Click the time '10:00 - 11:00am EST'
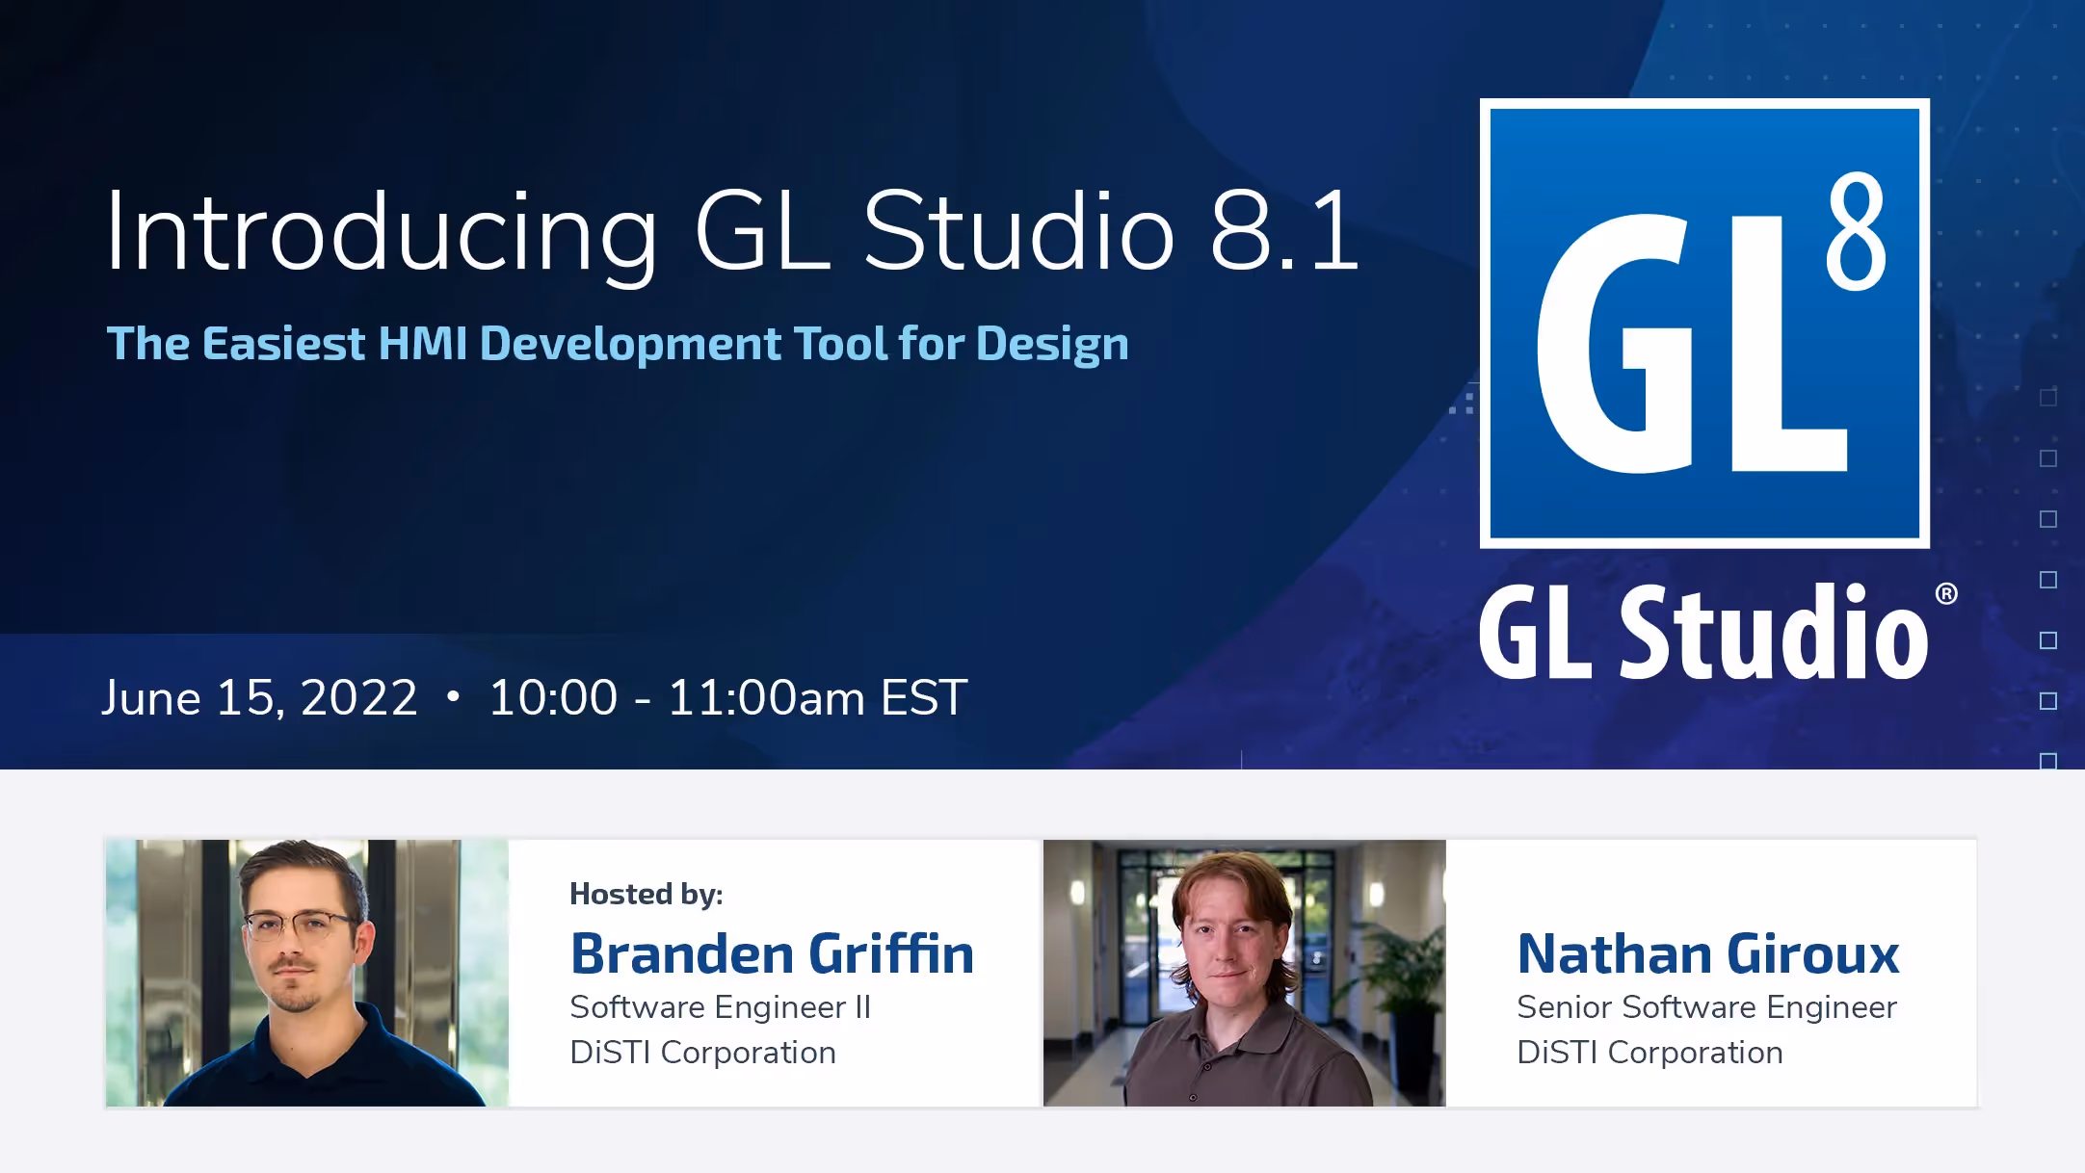The width and height of the screenshot is (2085, 1173). [x=728, y=697]
